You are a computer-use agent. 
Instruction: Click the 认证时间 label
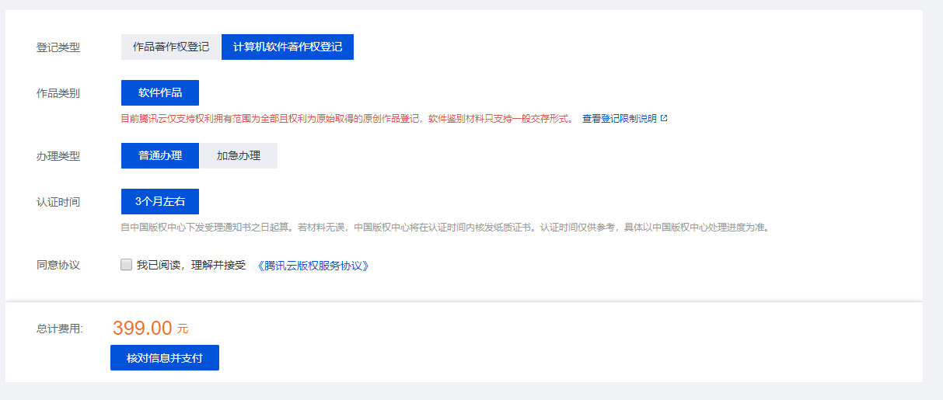click(x=58, y=202)
